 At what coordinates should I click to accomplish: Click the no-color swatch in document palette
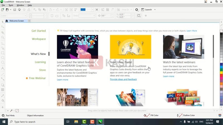(x=17, y=111)
